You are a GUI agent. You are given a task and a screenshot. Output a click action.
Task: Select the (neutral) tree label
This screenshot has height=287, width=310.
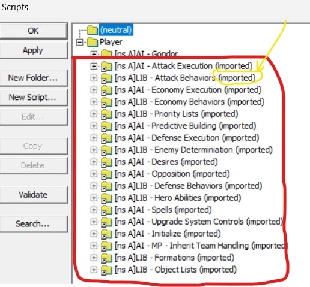(116, 30)
